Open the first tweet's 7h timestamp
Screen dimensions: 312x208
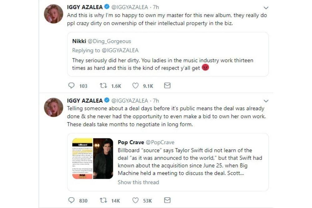point(155,7)
